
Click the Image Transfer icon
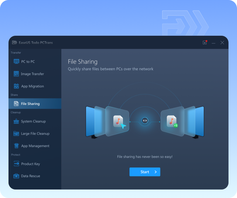coord(16,74)
